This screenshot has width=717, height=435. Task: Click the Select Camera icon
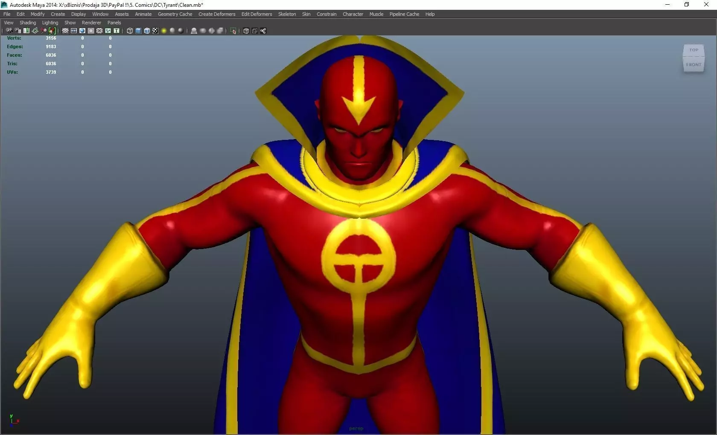pos(9,31)
